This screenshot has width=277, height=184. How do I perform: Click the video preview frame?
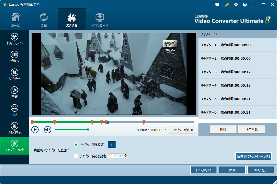tap(114, 74)
